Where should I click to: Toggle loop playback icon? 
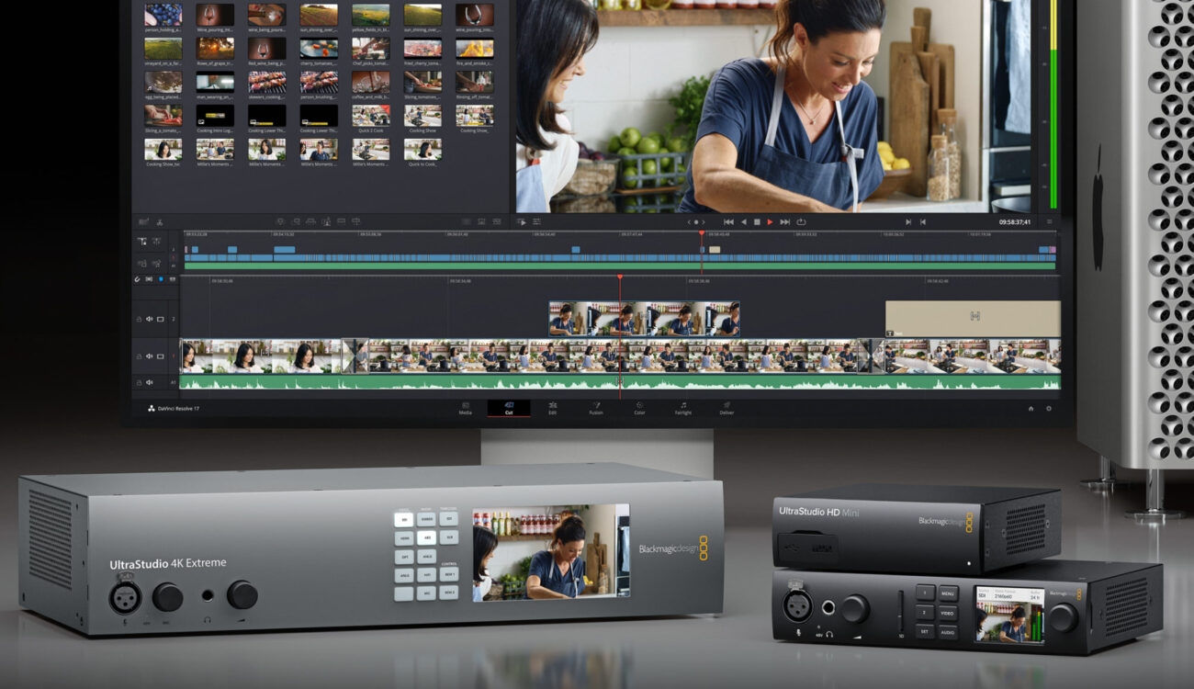click(801, 221)
